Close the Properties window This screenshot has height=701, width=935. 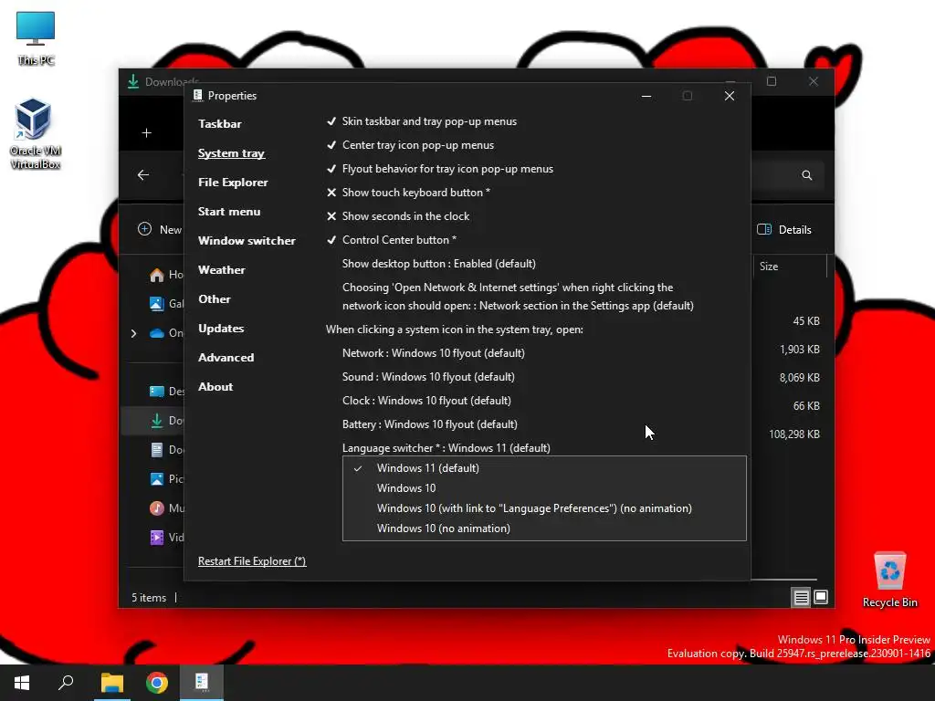pyautogui.click(x=730, y=96)
